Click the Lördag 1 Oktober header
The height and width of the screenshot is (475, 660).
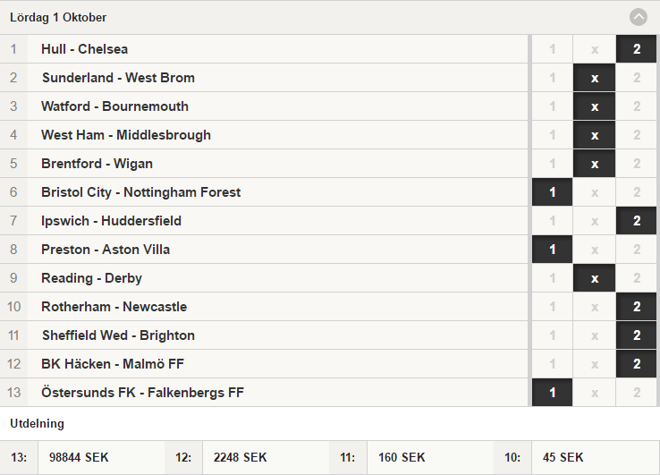click(330, 17)
